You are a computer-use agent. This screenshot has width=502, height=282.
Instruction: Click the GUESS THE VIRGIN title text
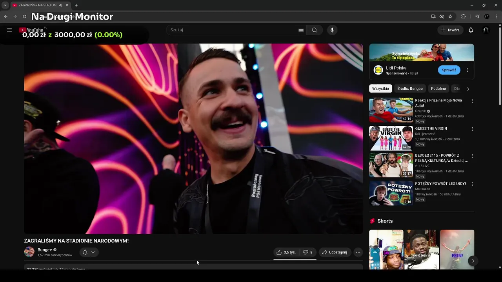click(431, 128)
